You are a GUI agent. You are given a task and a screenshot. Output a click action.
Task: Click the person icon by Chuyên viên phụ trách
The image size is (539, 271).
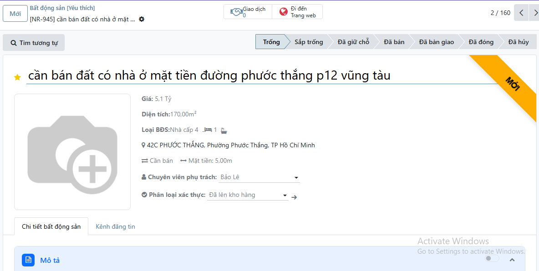(x=144, y=177)
